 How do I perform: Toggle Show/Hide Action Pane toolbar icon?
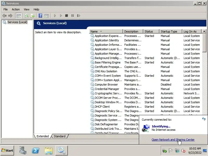tap(47, 16)
